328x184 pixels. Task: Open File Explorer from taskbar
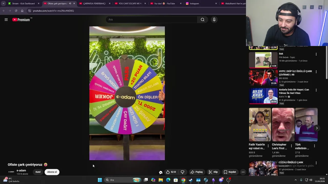coord(161,180)
